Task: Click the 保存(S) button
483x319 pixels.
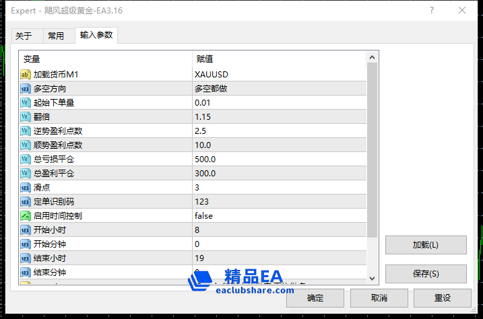Action: (x=426, y=274)
